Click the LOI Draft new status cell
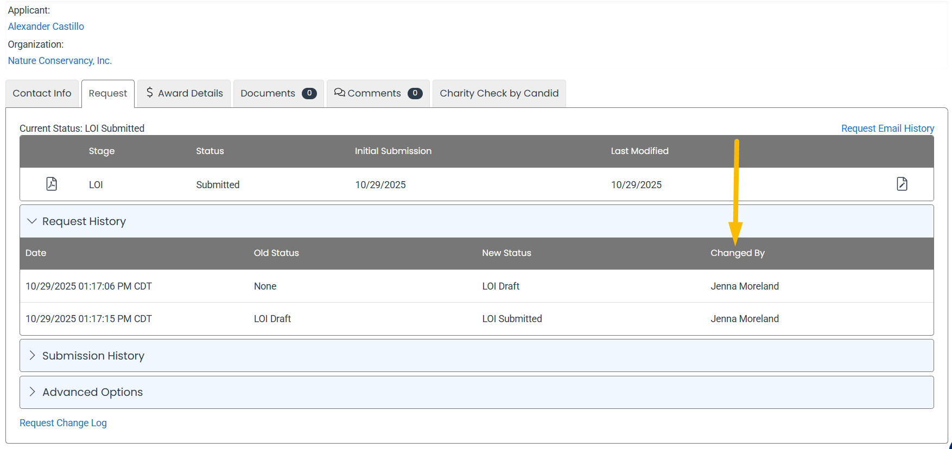The width and height of the screenshot is (952, 449). pos(500,286)
